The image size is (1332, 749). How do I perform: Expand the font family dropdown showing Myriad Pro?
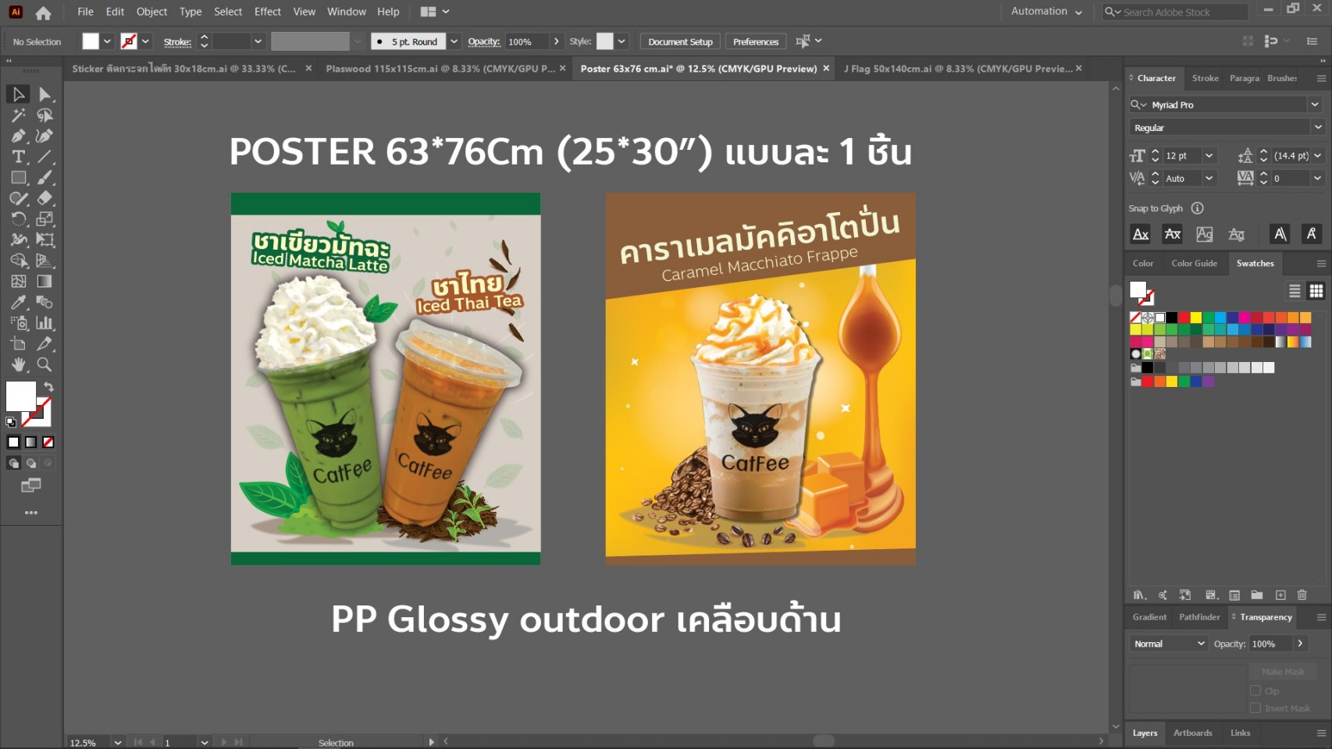pos(1315,104)
